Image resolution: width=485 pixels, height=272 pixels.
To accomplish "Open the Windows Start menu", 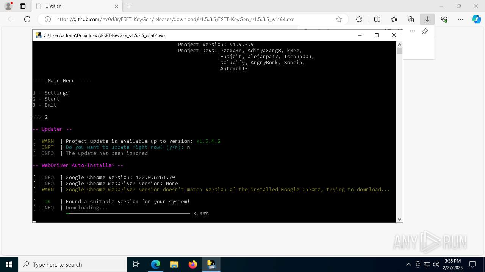I will 9,264.
